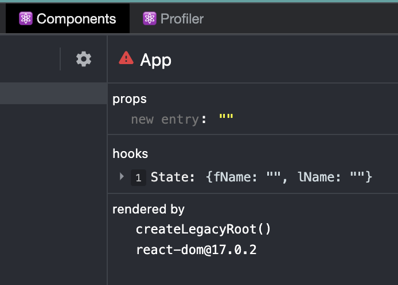398x285 pixels.
Task: Click the hooks section header
Action: click(x=130, y=153)
